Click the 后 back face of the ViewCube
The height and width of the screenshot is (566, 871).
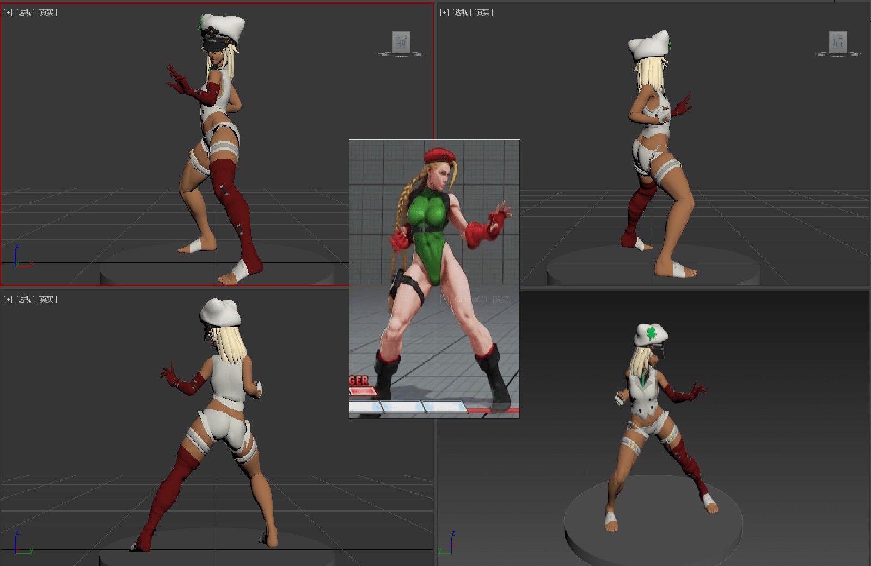click(x=838, y=42)
